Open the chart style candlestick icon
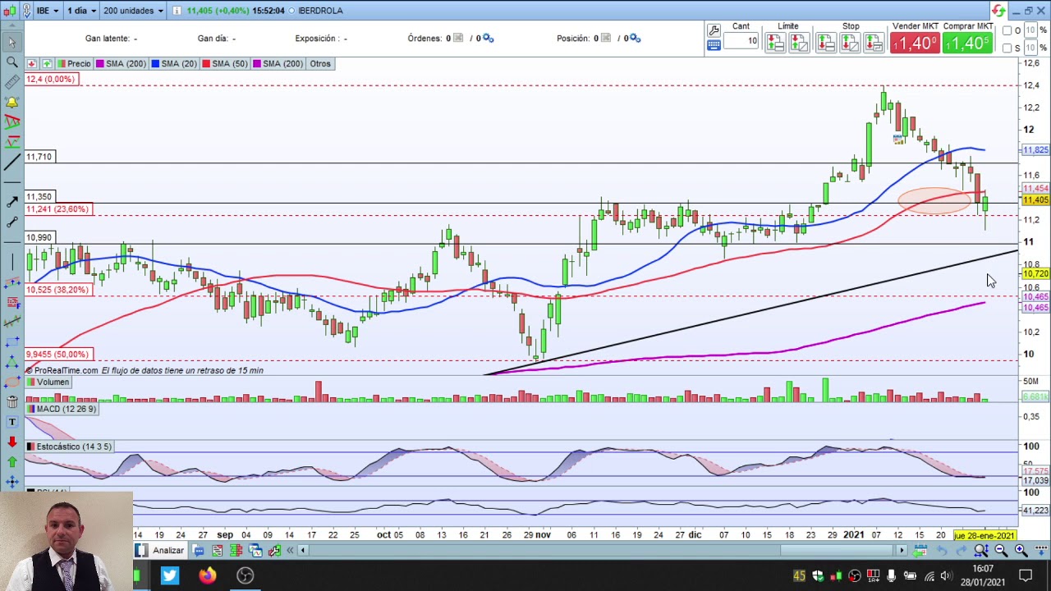This screenshot has height=591, width=1051. tap(10, 11)
